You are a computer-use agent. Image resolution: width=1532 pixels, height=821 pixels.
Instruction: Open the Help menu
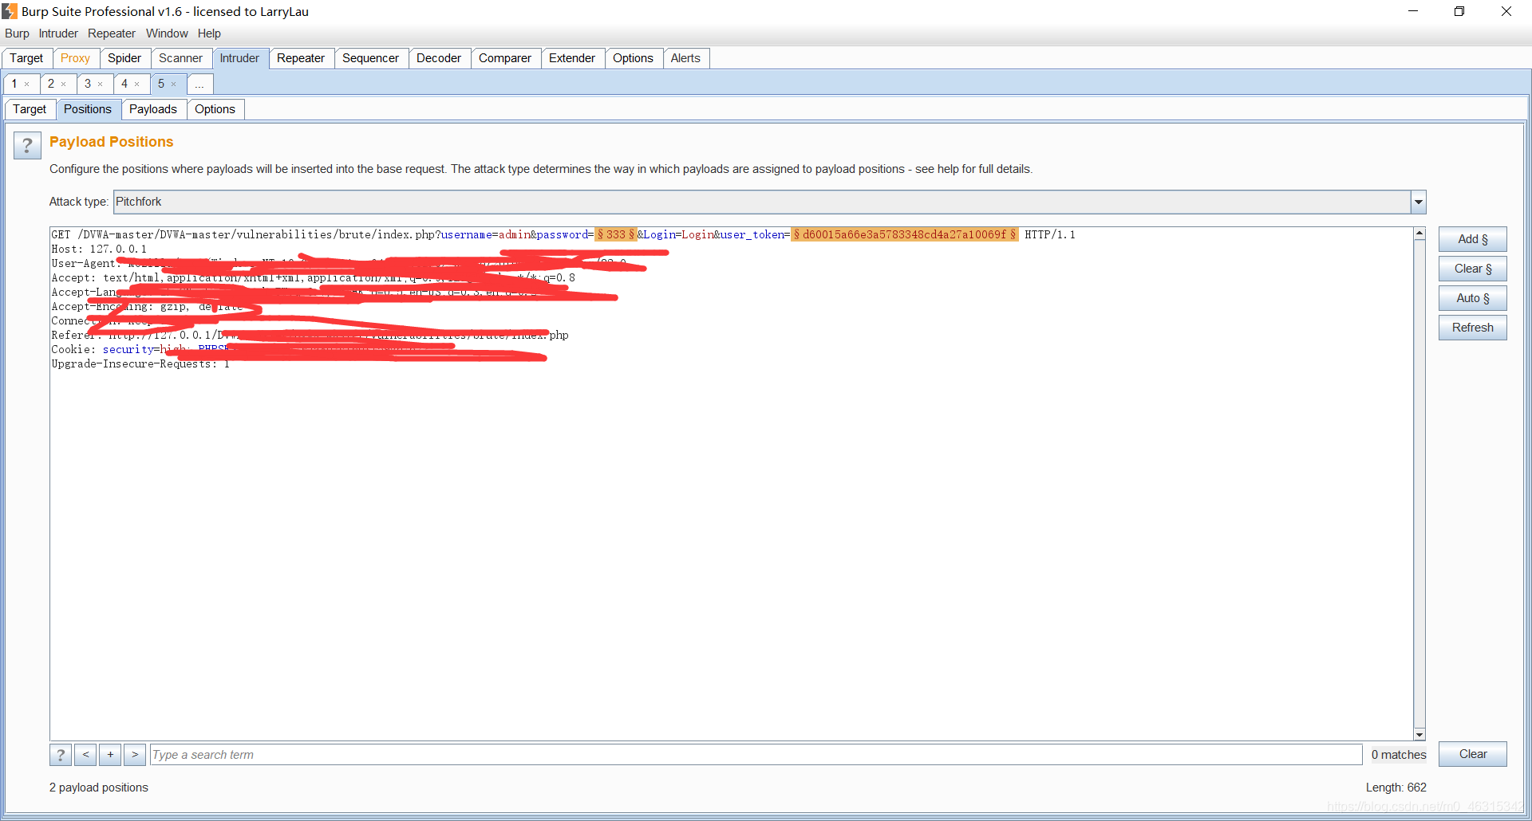(209, 33)
